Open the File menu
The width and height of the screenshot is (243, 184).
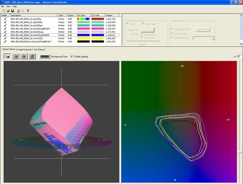(x=2, y=6)
